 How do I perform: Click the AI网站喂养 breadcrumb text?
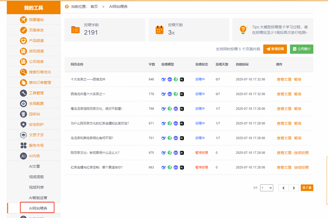[118, 7]
